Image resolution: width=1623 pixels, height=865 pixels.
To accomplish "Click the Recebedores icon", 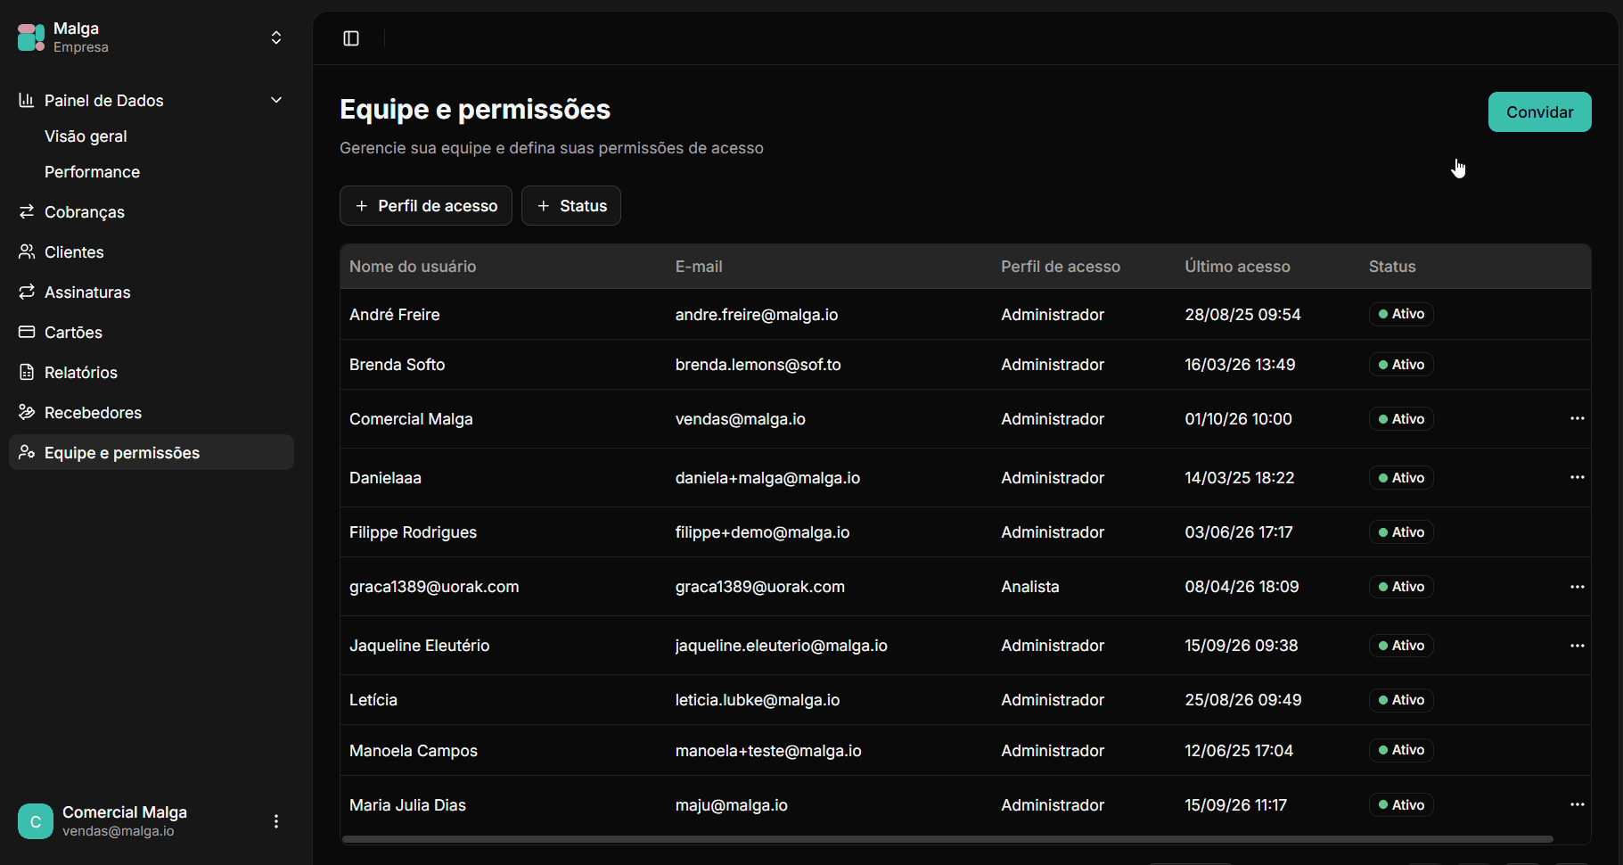I will tap(27, 412).
